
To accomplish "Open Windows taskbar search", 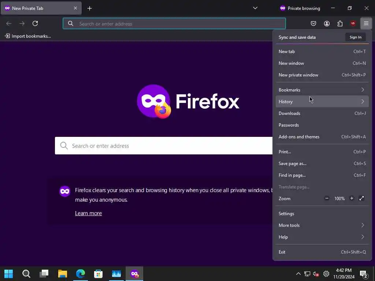I will 26,274.
